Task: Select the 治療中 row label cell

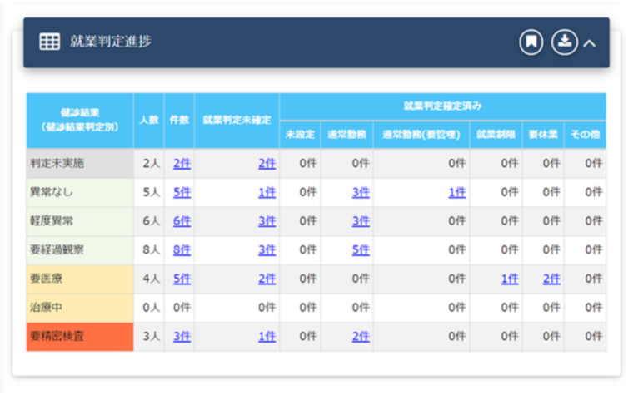Action: click(80, 308)
